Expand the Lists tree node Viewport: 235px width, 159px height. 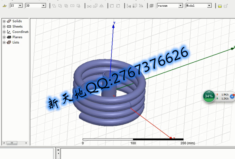pyautogui.click(x=4, y=43)
